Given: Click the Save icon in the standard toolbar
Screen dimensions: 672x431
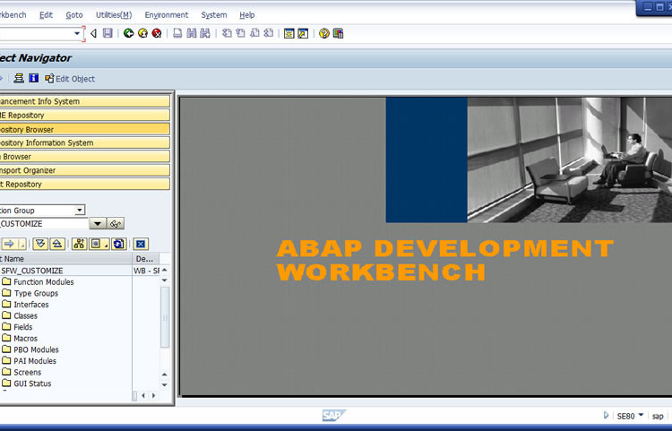Looking at the screenshot, I should tap(108, 33).
